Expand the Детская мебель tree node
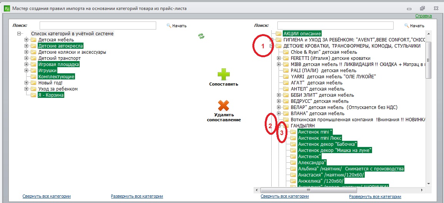444x203 pixels. (27, 40)
